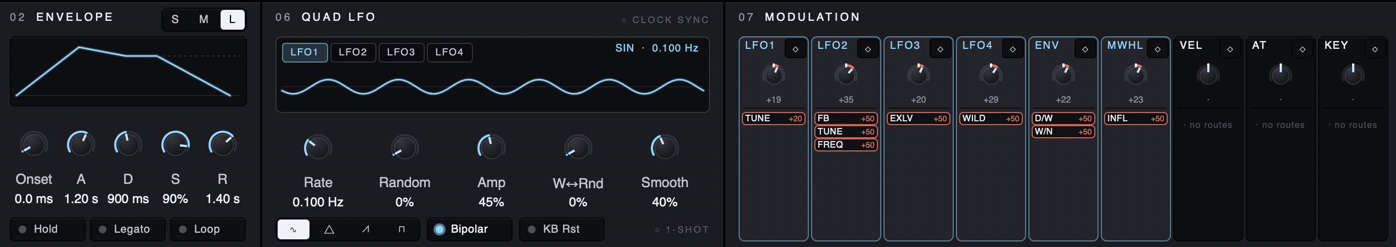
Task: Click the envelope Attack knob
Action: [x=81, y=145]
